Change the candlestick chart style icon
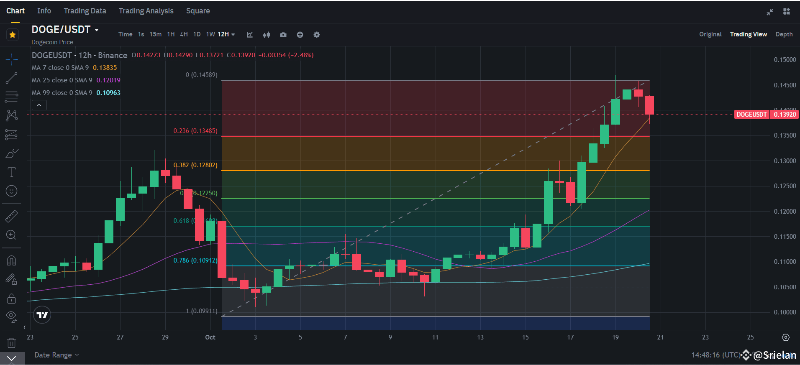 pos(267,35)
